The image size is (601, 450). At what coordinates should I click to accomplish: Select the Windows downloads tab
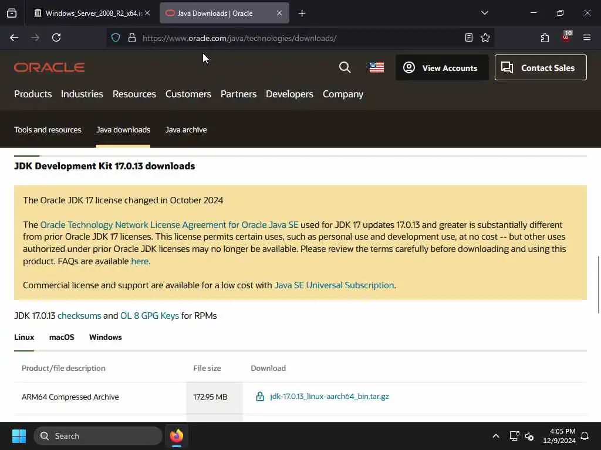click(x=106, y=337)
